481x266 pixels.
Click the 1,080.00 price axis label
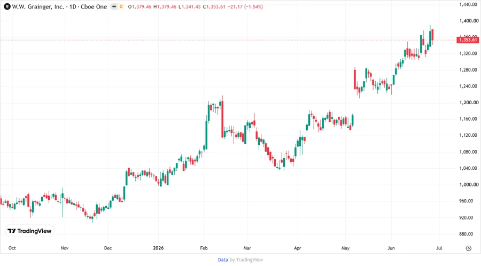[468, 152]
